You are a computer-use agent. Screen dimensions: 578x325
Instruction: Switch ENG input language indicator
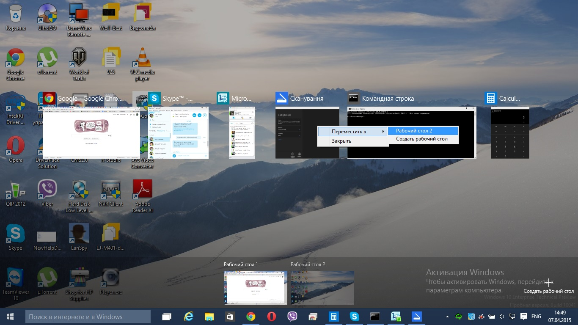coord(536,317)
